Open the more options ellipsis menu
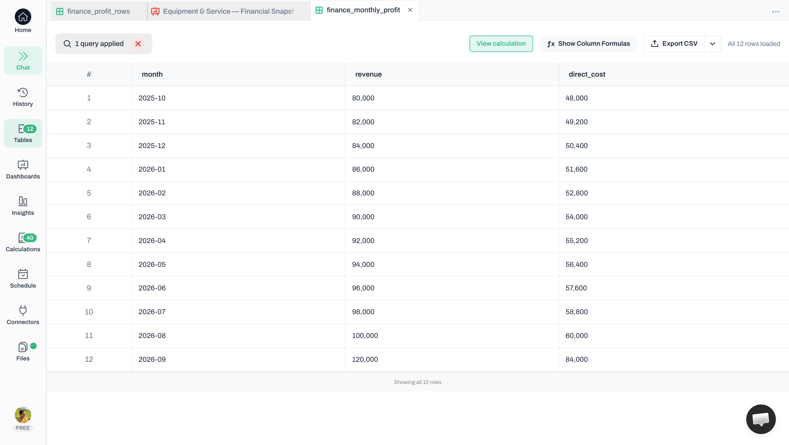This screenshot has height=445, width=789. (x=776, y=11)
